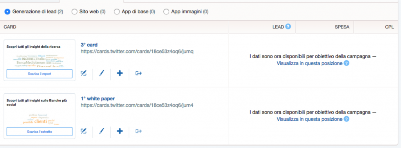The image size is (401, 148).
Task: Click compose tweet icon for 3° card
Action: (x=83, y=73)
